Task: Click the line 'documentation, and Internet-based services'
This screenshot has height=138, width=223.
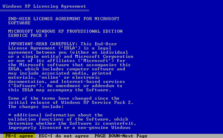Action: click(67, 82)
